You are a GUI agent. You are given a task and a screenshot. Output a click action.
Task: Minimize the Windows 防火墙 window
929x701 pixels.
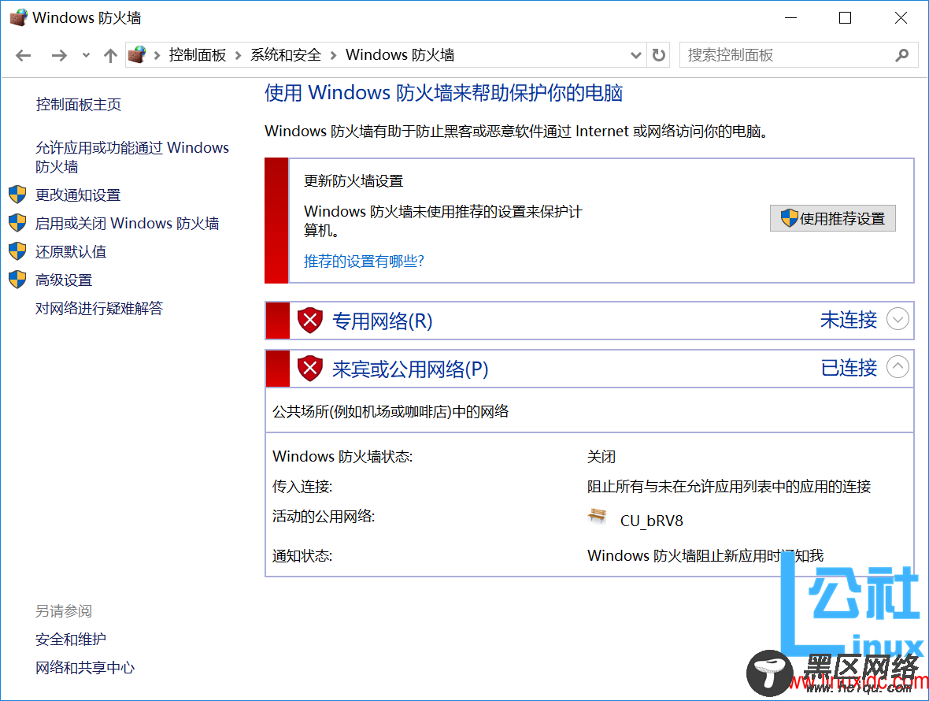point(790,18)
